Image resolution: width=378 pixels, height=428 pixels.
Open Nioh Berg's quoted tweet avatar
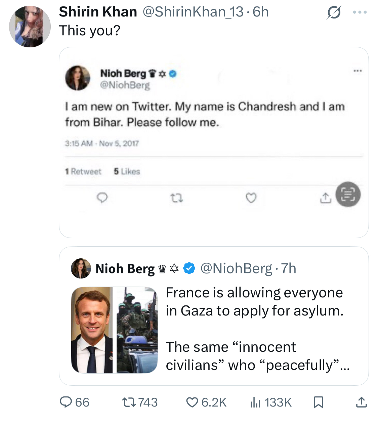pyautogui.click(x=81, y=268)
